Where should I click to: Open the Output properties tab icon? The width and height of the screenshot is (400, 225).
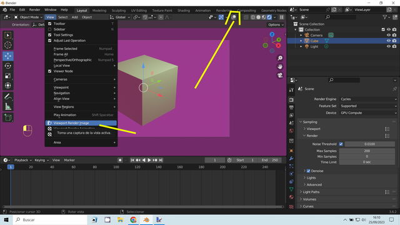pyautogui.click(x=291, y=107)
